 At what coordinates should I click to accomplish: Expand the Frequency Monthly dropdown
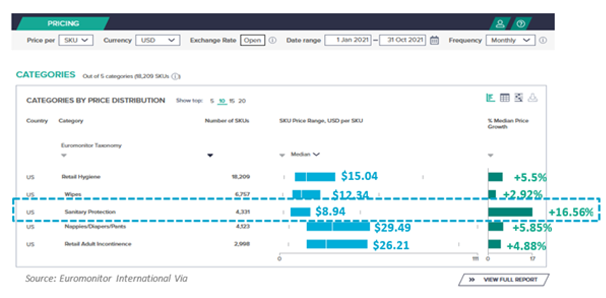511,40
